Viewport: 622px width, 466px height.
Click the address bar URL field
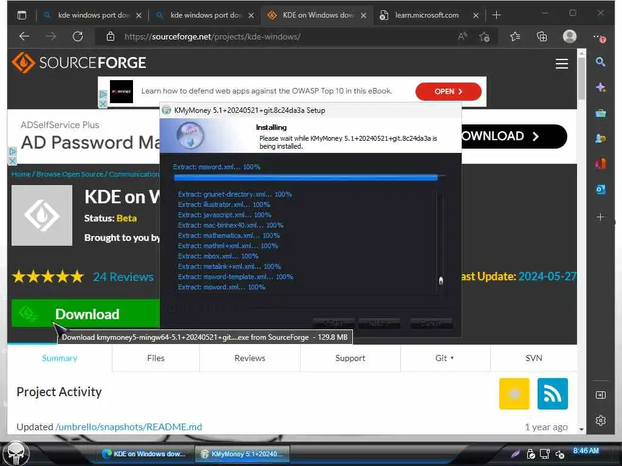coord(278,37)
